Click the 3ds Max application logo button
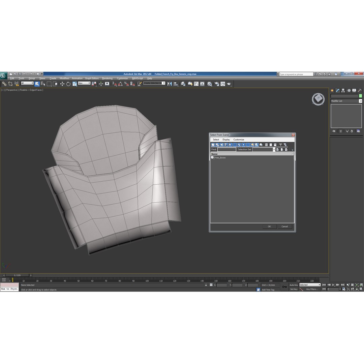Image resolution: width=364 pixels, height=364 pixels. point(3,76)
